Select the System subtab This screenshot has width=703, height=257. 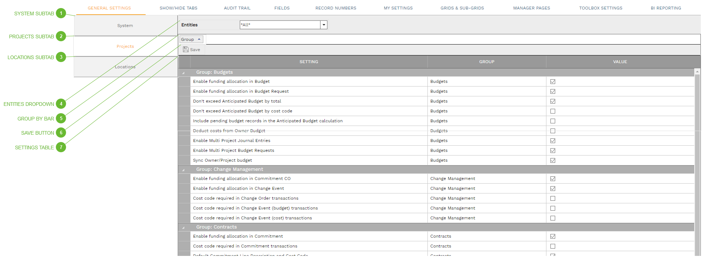coord(126,26)
